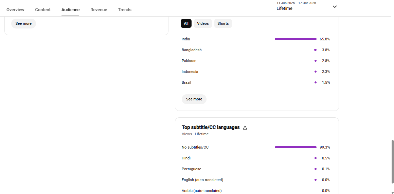The height and width of the screenshot is (194, 394).
Task: Click the vertical scrollbar thumb
Action: point(392,162)
